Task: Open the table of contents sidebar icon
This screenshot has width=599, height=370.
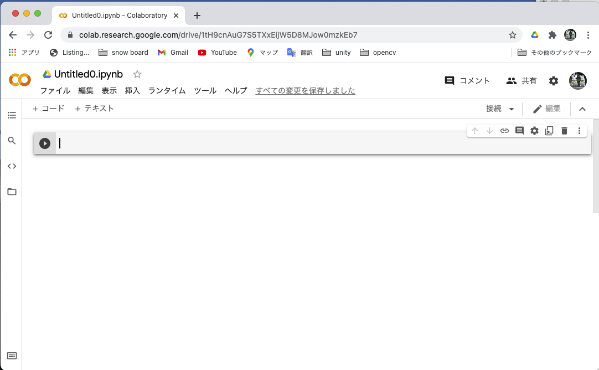Action: click(12, 115)
